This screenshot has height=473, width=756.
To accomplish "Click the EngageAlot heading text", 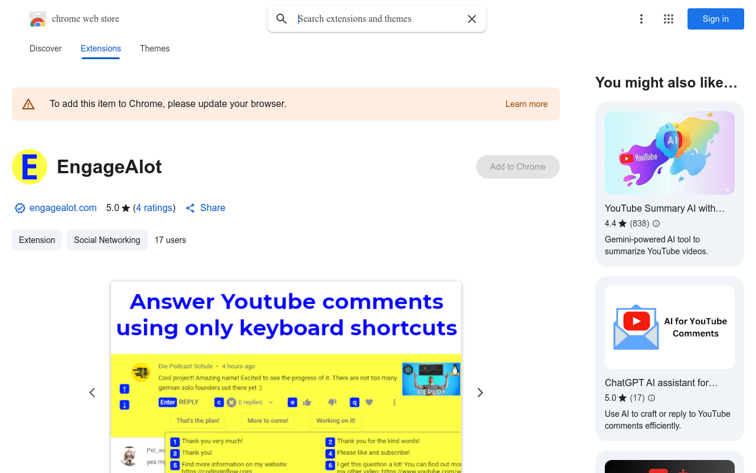I will pos(109,167).
